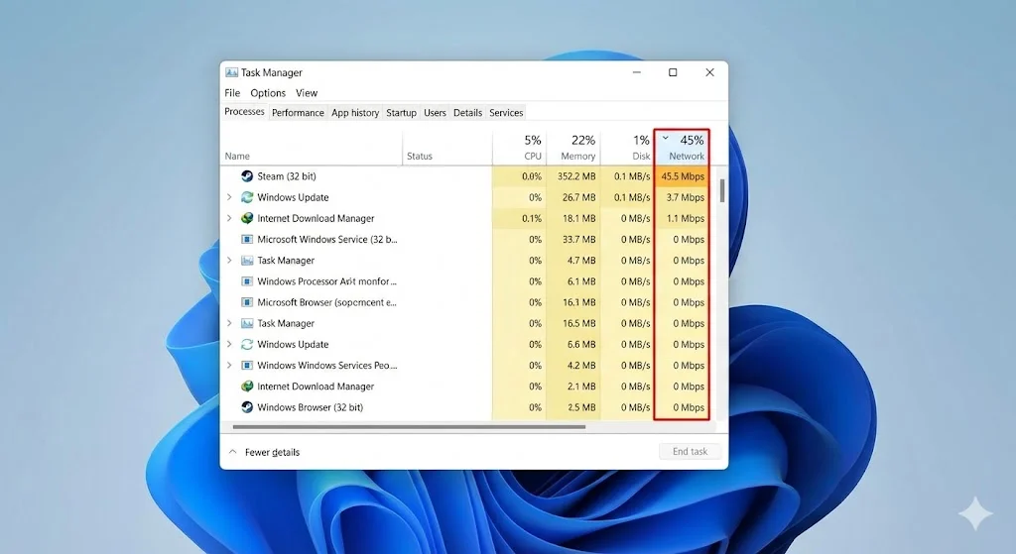Expand Windows Update using 26.7 MB memory

229,197
